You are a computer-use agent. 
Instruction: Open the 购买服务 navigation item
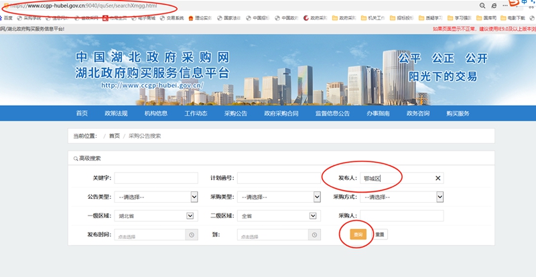coord(458,113)
